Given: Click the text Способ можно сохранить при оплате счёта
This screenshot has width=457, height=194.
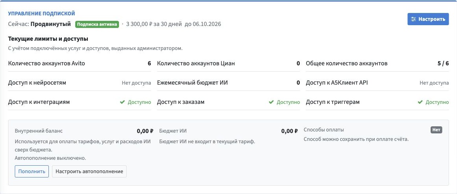Looking at the screenshot, I should pos(356,139).
